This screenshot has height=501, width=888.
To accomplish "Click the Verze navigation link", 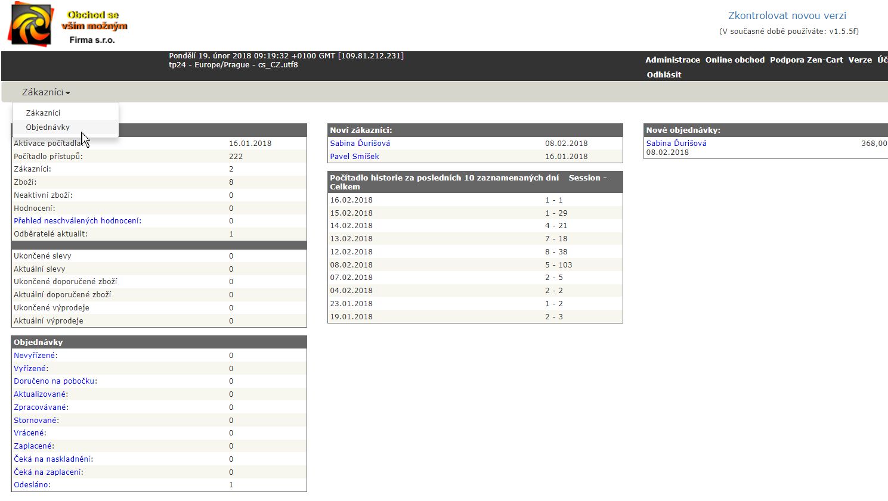I will [x=860, y=60].
